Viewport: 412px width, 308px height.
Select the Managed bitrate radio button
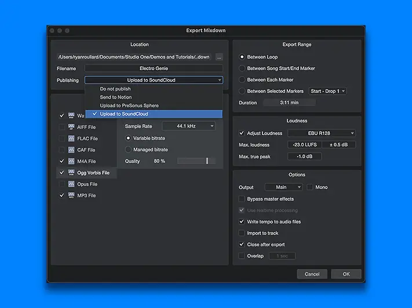[128, 150]
